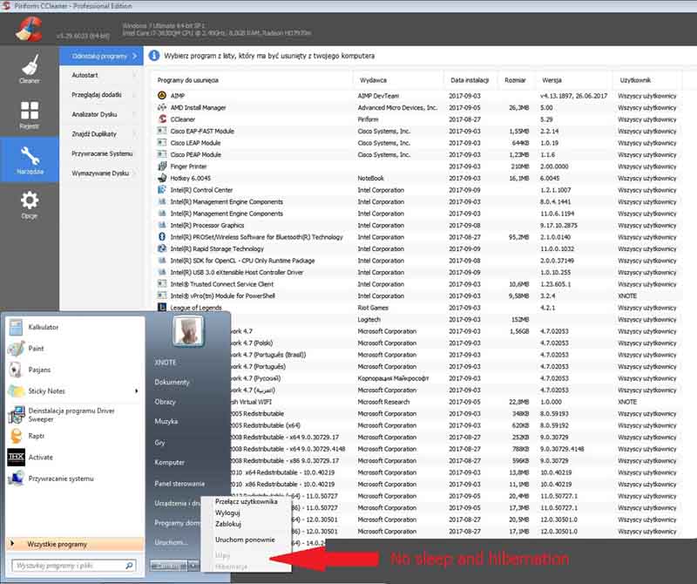Click the Bluetooth icon of Intel PROSet/Wireless
Screen dimensions: 697x584
(x=162, y=236)
